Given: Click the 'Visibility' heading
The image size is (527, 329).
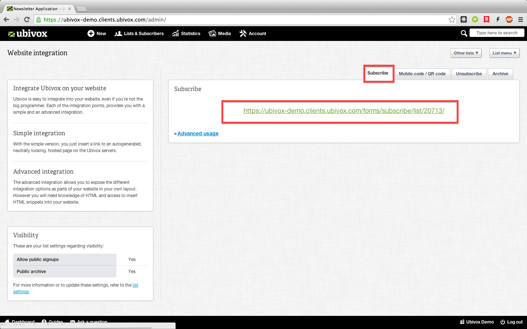Looking at the screenshot, I should click(26, 235).
